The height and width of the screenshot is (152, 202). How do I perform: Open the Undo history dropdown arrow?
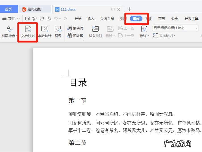pos(60,19)
